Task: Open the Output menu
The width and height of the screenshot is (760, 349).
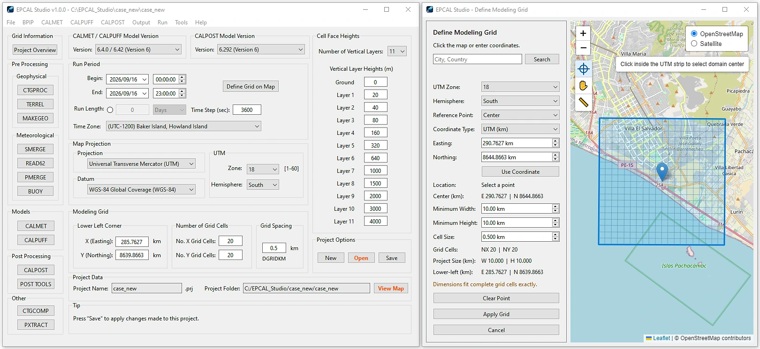Action: click(x=141, y=22)
